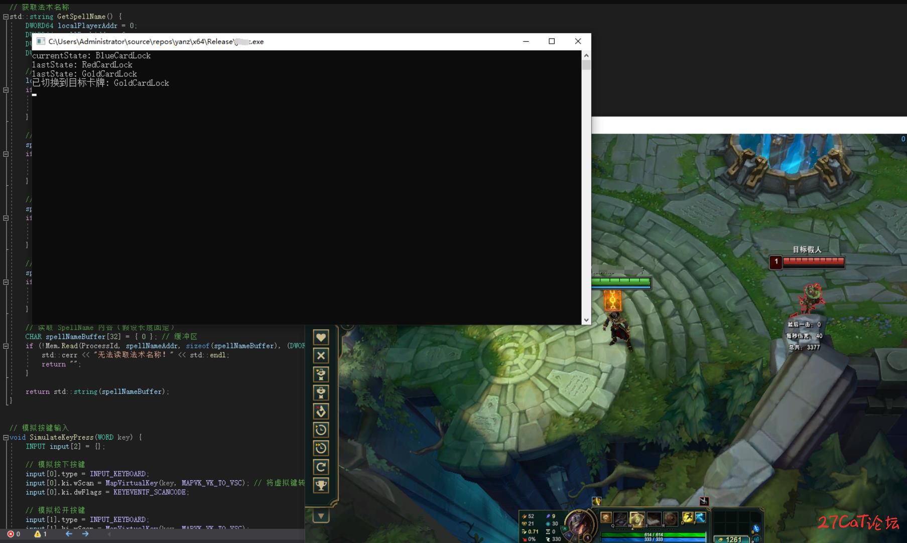Screen dimensions: 907x543
Task: Click dark debuff icon above item slots
Action: [704, 501]
